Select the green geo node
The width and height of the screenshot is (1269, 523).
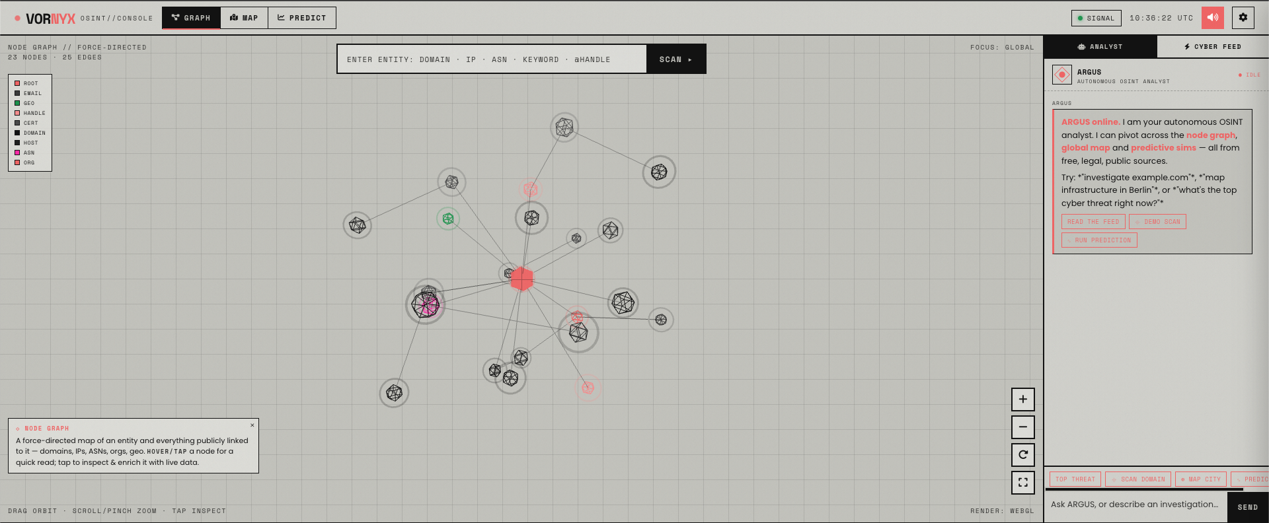pyautogui.click(x=448, y=219)
